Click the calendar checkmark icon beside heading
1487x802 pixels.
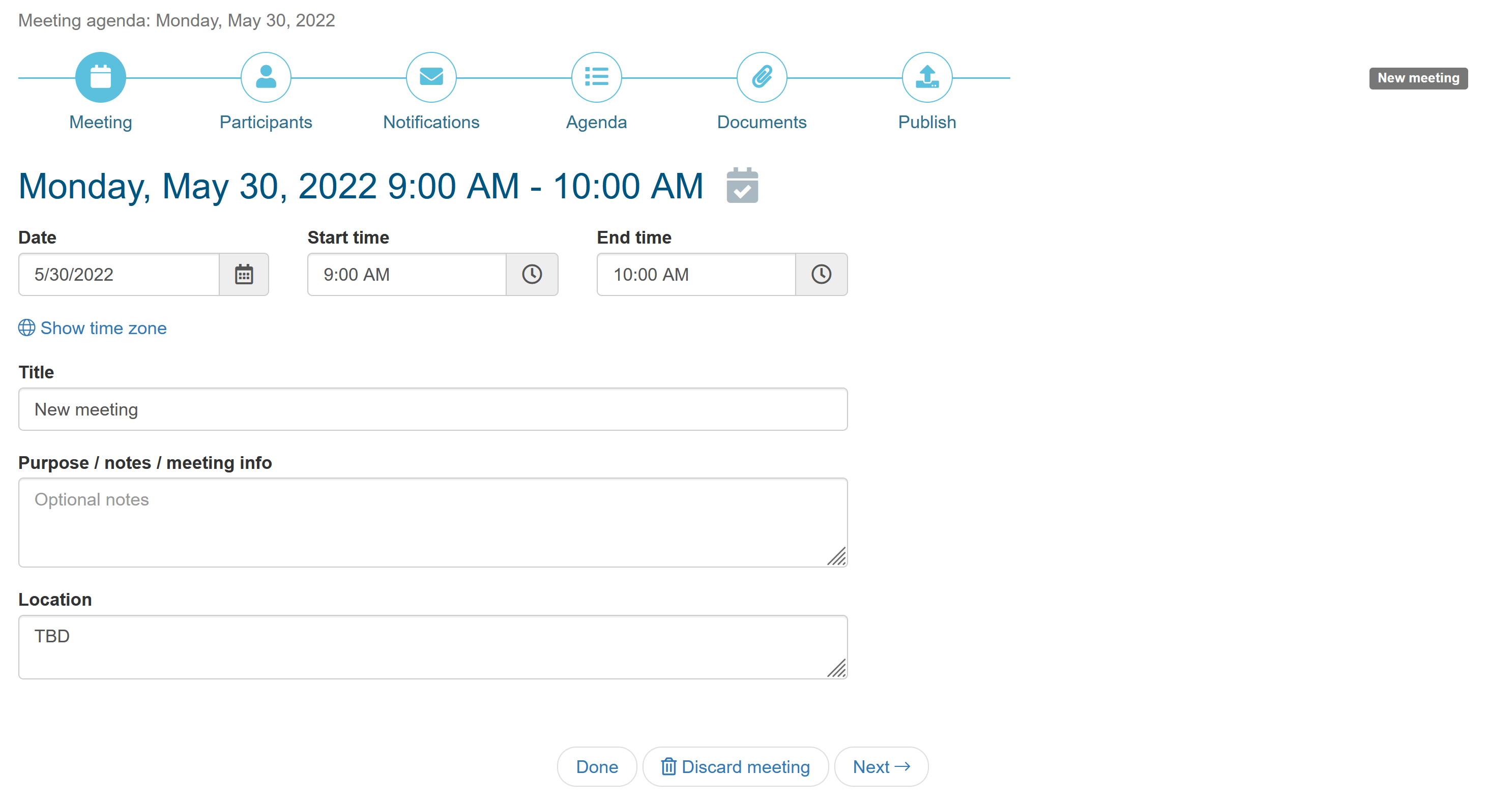(742, 186)
